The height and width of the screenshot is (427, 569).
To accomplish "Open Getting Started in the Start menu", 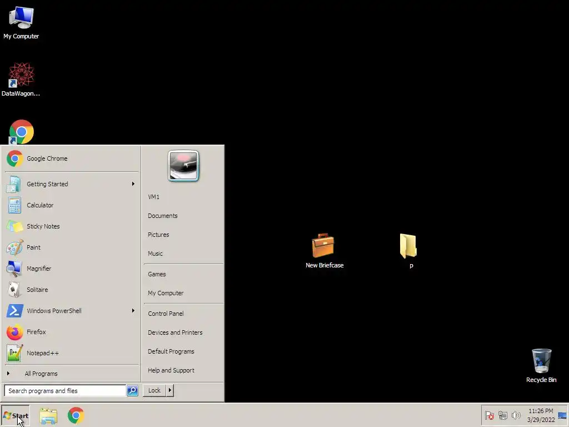I will click(72, 184).
